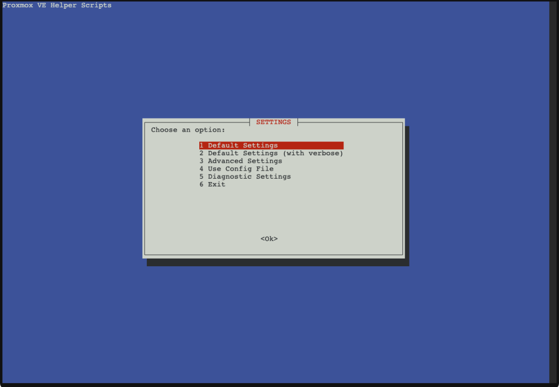The image size is (559, 387).
Task: Choose the Exit menu entry
Action: click(x=212, y=185)
